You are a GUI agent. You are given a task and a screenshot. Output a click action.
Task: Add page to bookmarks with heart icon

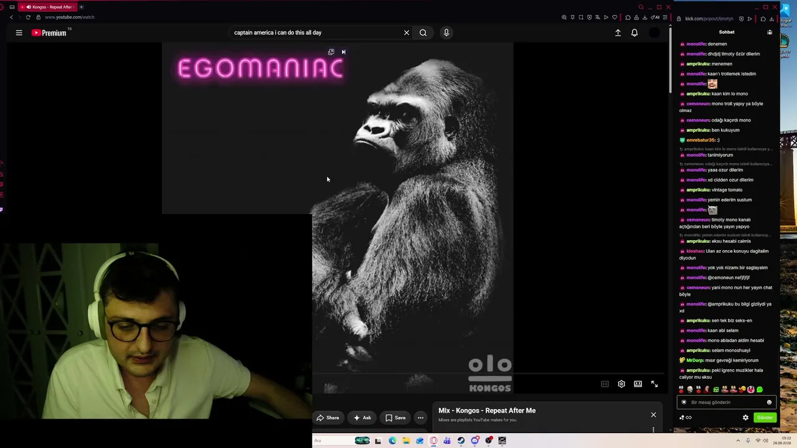click(615, 17)
